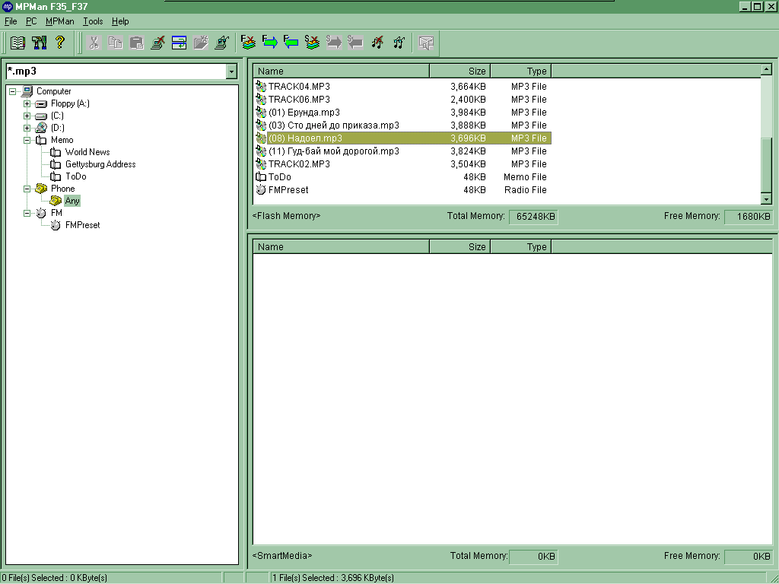Click the green right-arrow flash transfer icon
Image resolution: width=779 pixels, height=584 pixels.
pos(269,43)
